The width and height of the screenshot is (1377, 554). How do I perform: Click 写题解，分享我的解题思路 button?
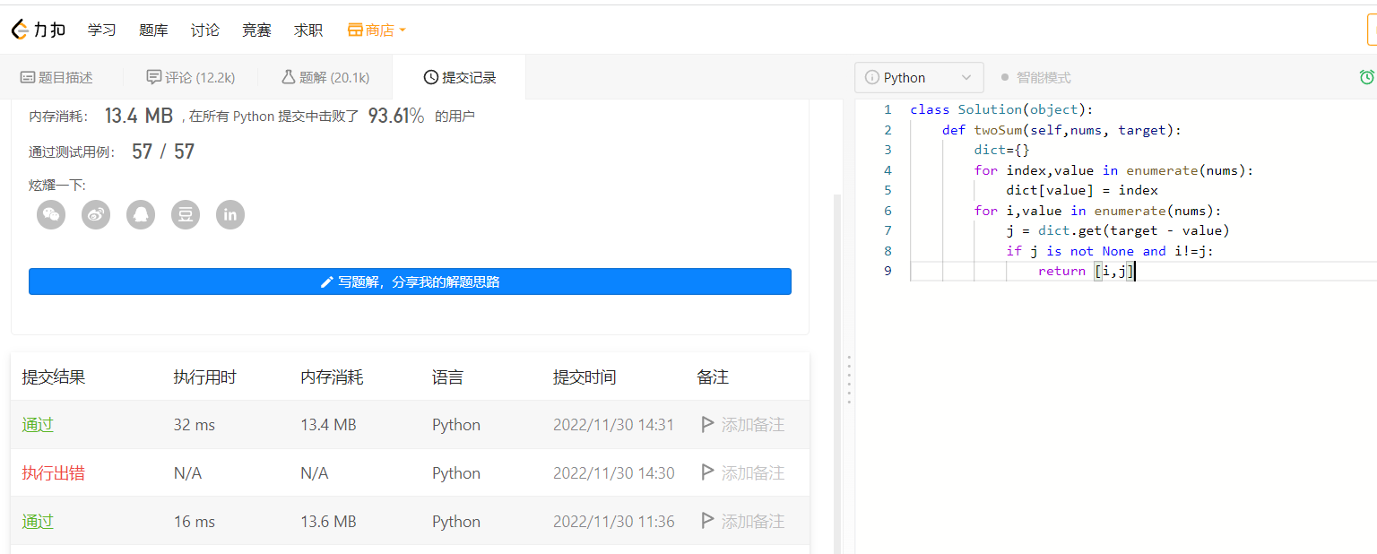(410, 281)
